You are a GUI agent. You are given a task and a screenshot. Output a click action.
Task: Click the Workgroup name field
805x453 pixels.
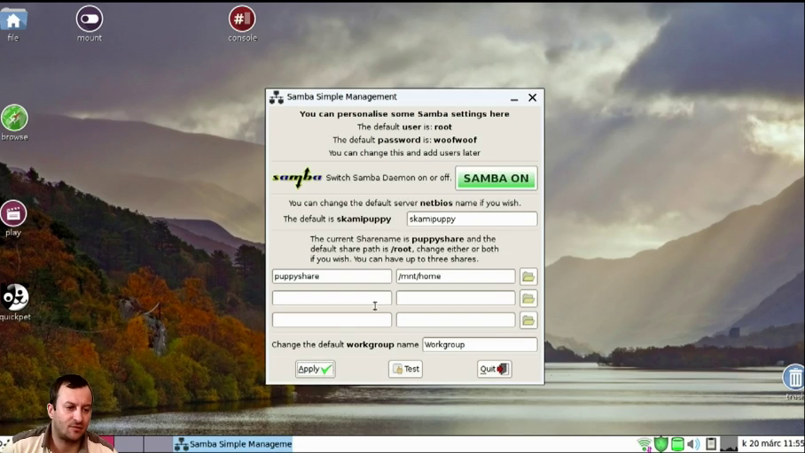tap(480, 344)
